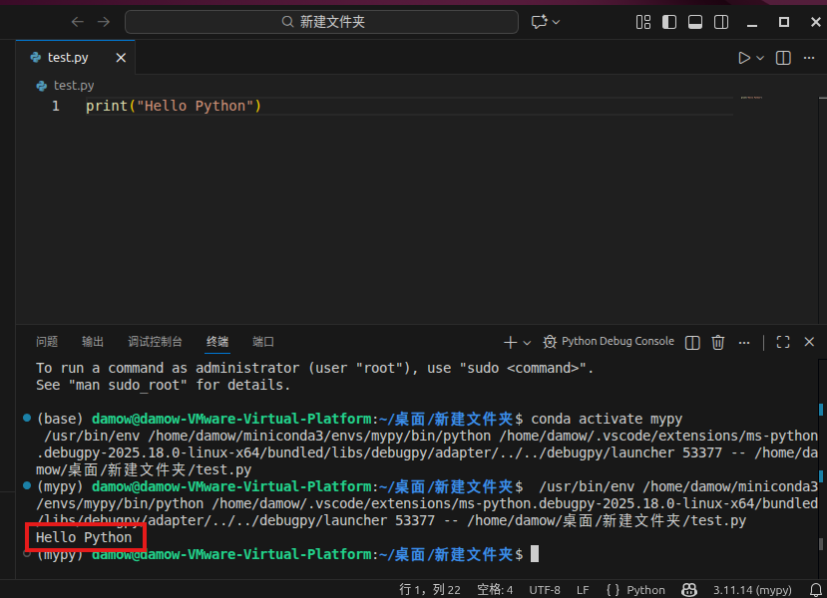Split the terminal panel

[x=692, y=342]
